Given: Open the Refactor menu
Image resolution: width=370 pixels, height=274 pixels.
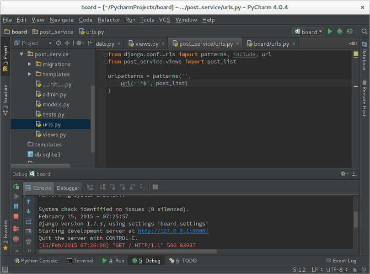Looking at the screenshot, I should point(109,20).
